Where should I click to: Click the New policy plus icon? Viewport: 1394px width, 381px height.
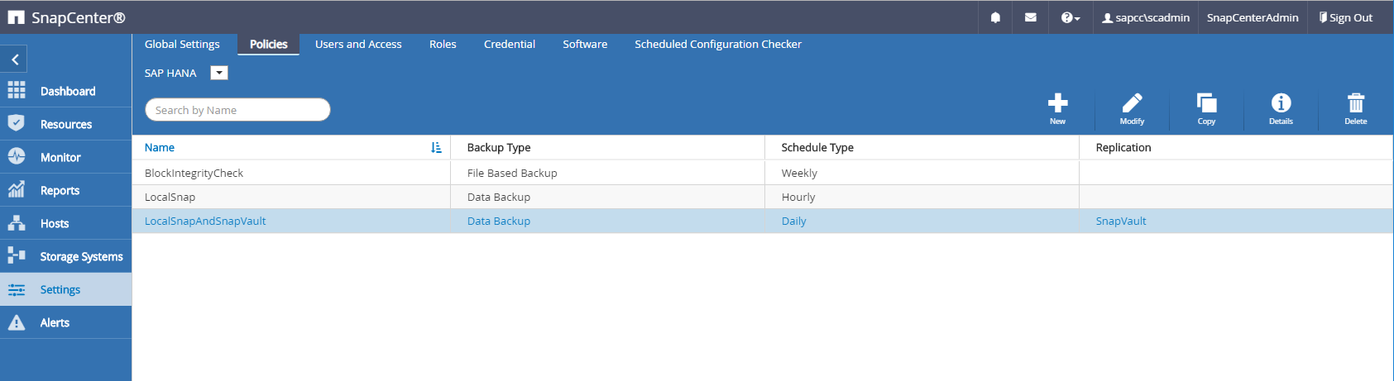pos(1057,104)
